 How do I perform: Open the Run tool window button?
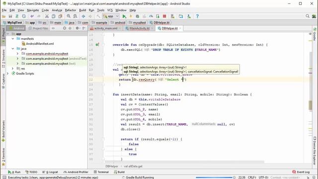tap(14, 172)
